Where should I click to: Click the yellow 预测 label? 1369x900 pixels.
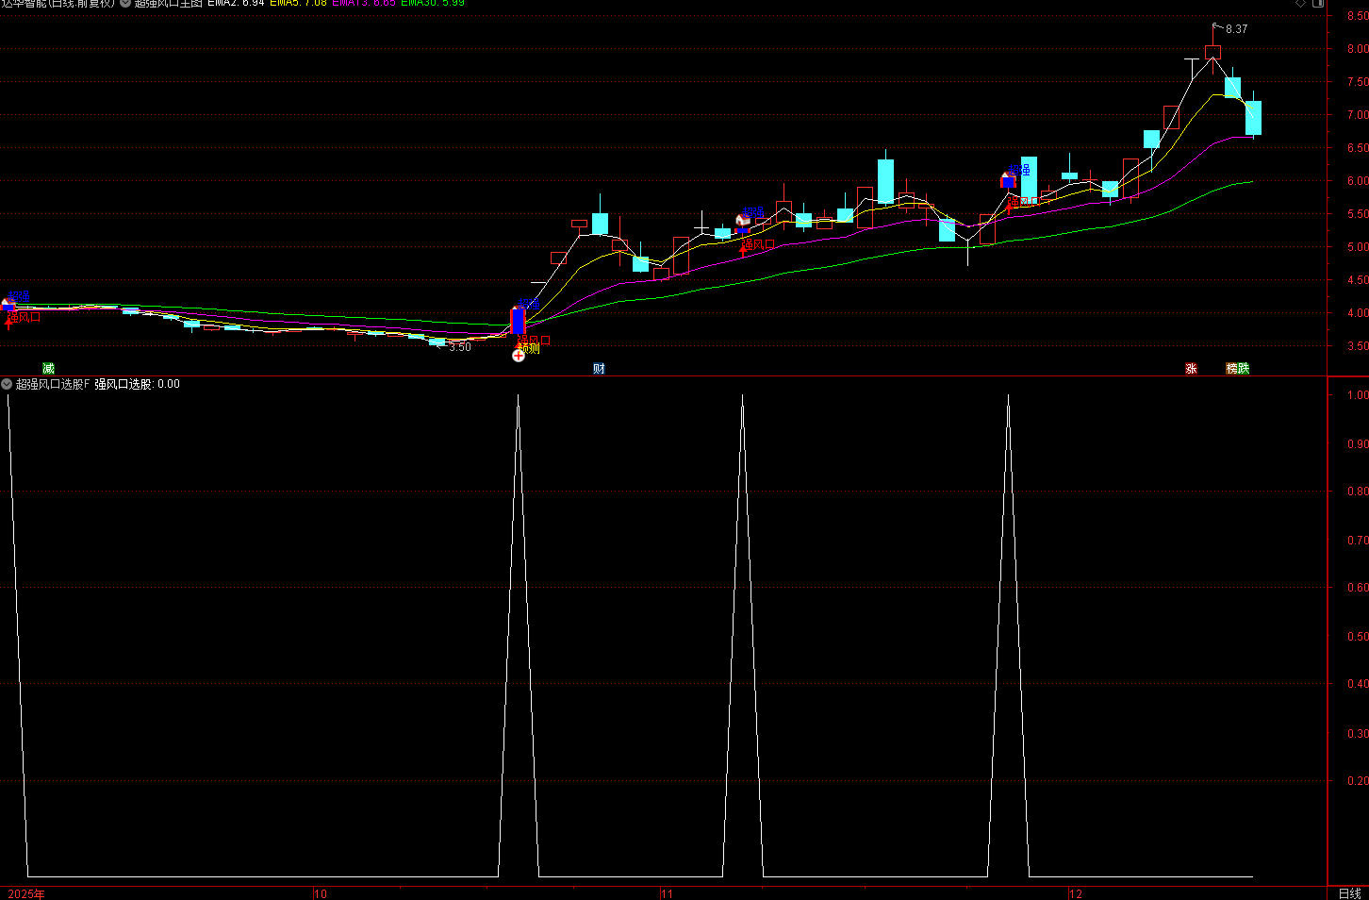click(529, 348)
